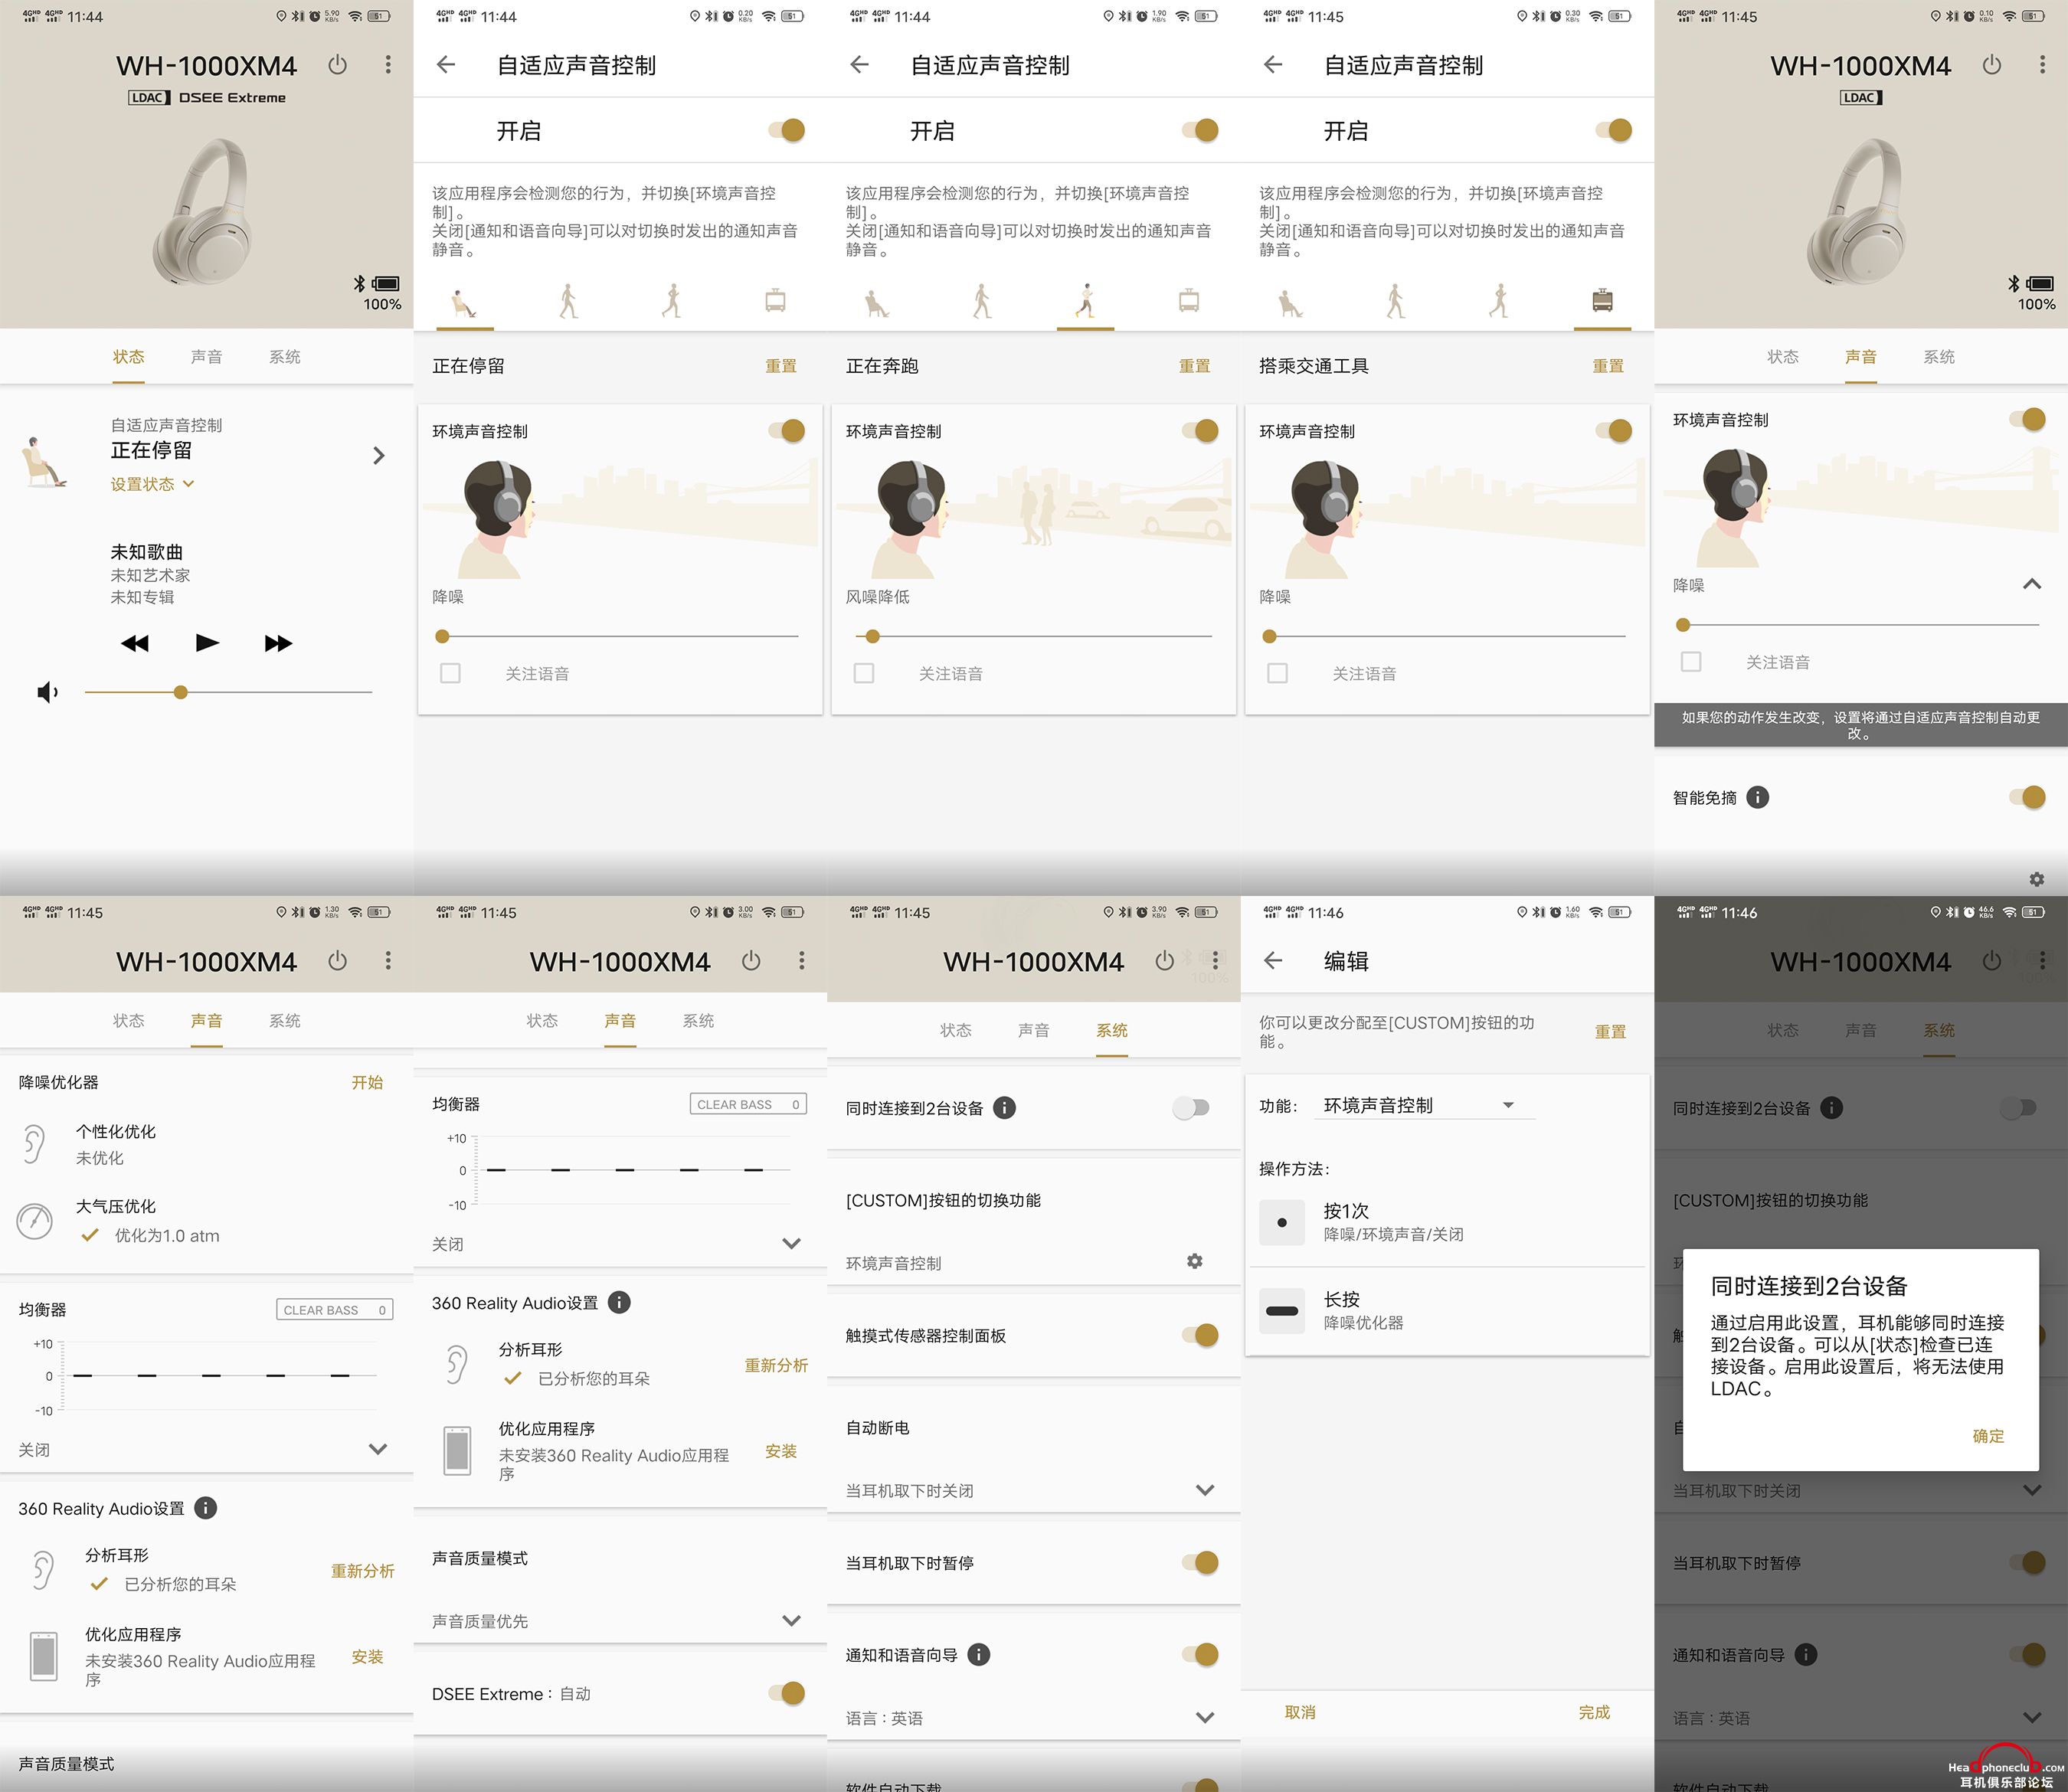Toggle 开启 switch on the 正在停留 screen

click(787, 130)
